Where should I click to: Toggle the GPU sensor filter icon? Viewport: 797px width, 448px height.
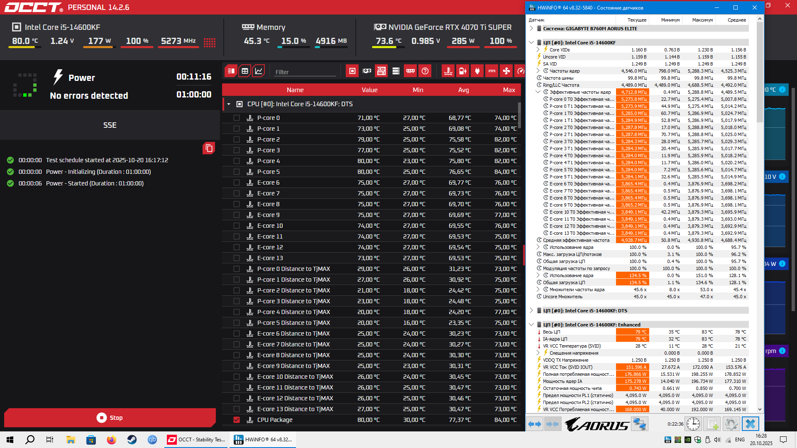click(367, 71)
